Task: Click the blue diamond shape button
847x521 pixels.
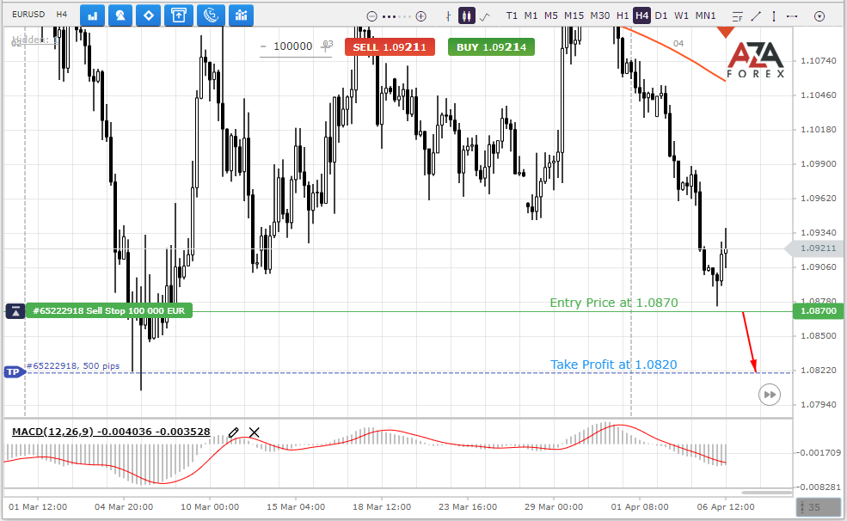Action: pyautogui.click(x=149, y=15)
